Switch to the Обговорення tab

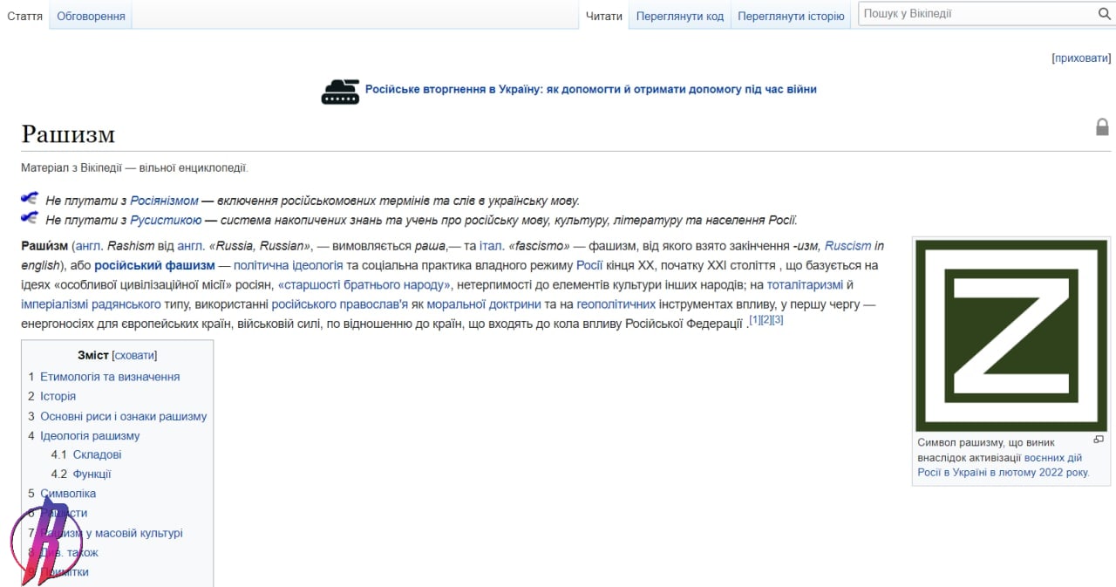[x=91, y=16]
